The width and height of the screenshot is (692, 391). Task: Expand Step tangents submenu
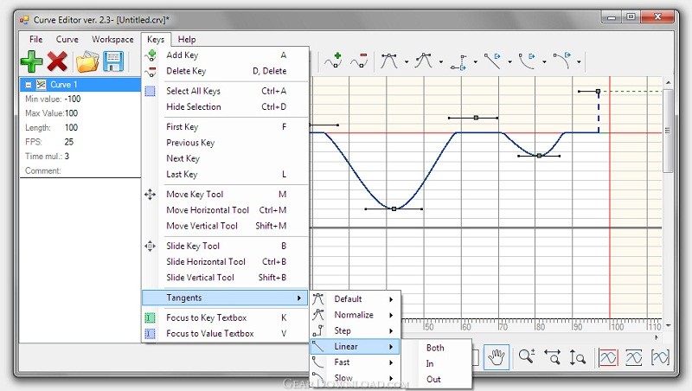click(356, 331)
